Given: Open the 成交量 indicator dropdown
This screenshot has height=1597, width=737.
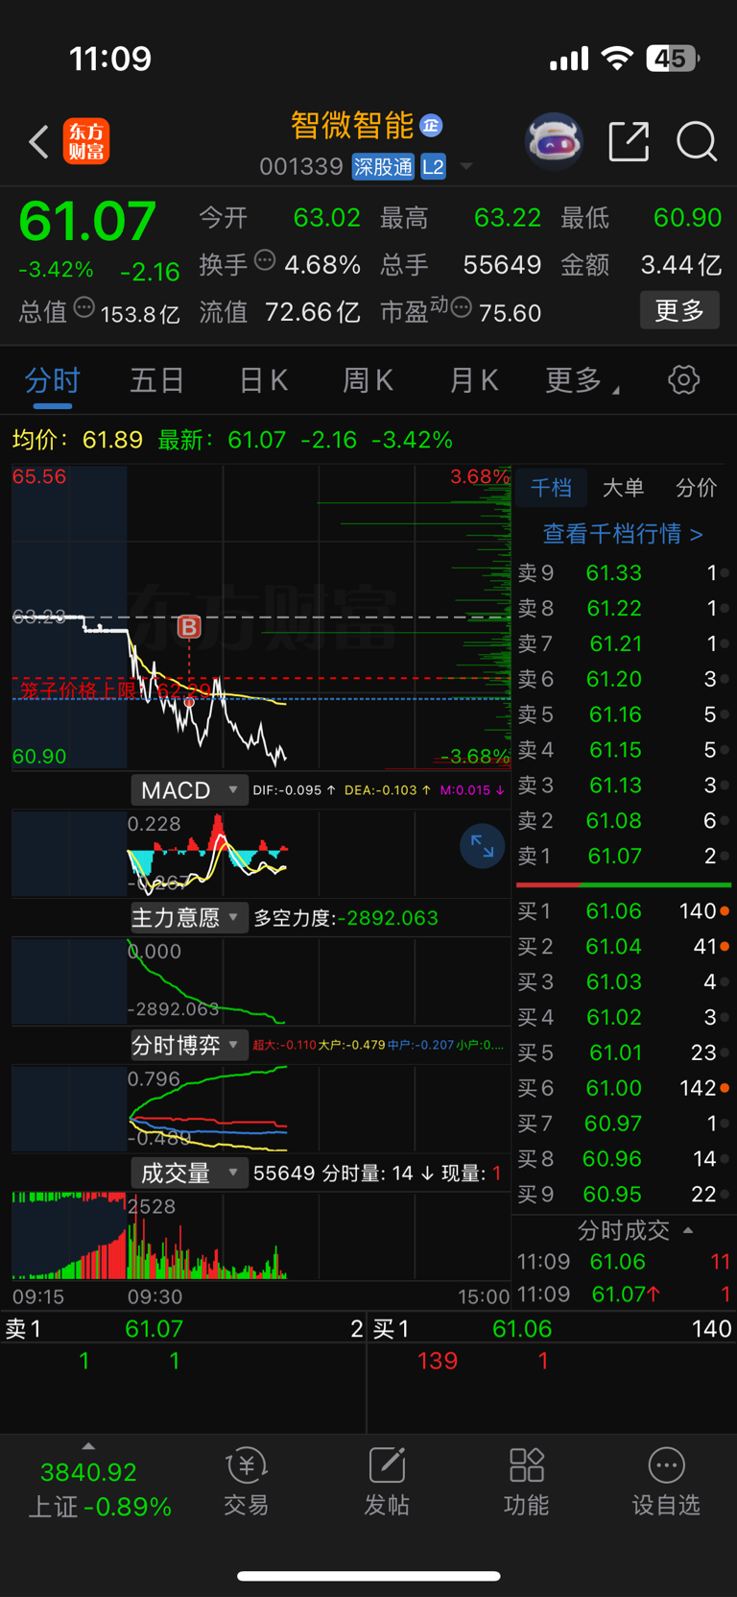Looking at the screenshot, I should [x=189, y=1173].
